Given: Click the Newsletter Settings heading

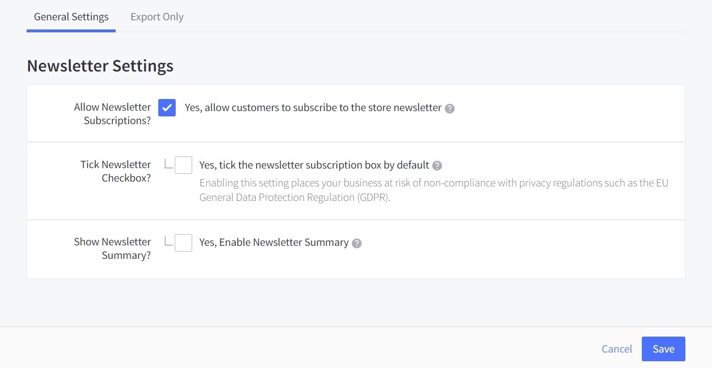Looking at the screenshot, I should [100, 66].
